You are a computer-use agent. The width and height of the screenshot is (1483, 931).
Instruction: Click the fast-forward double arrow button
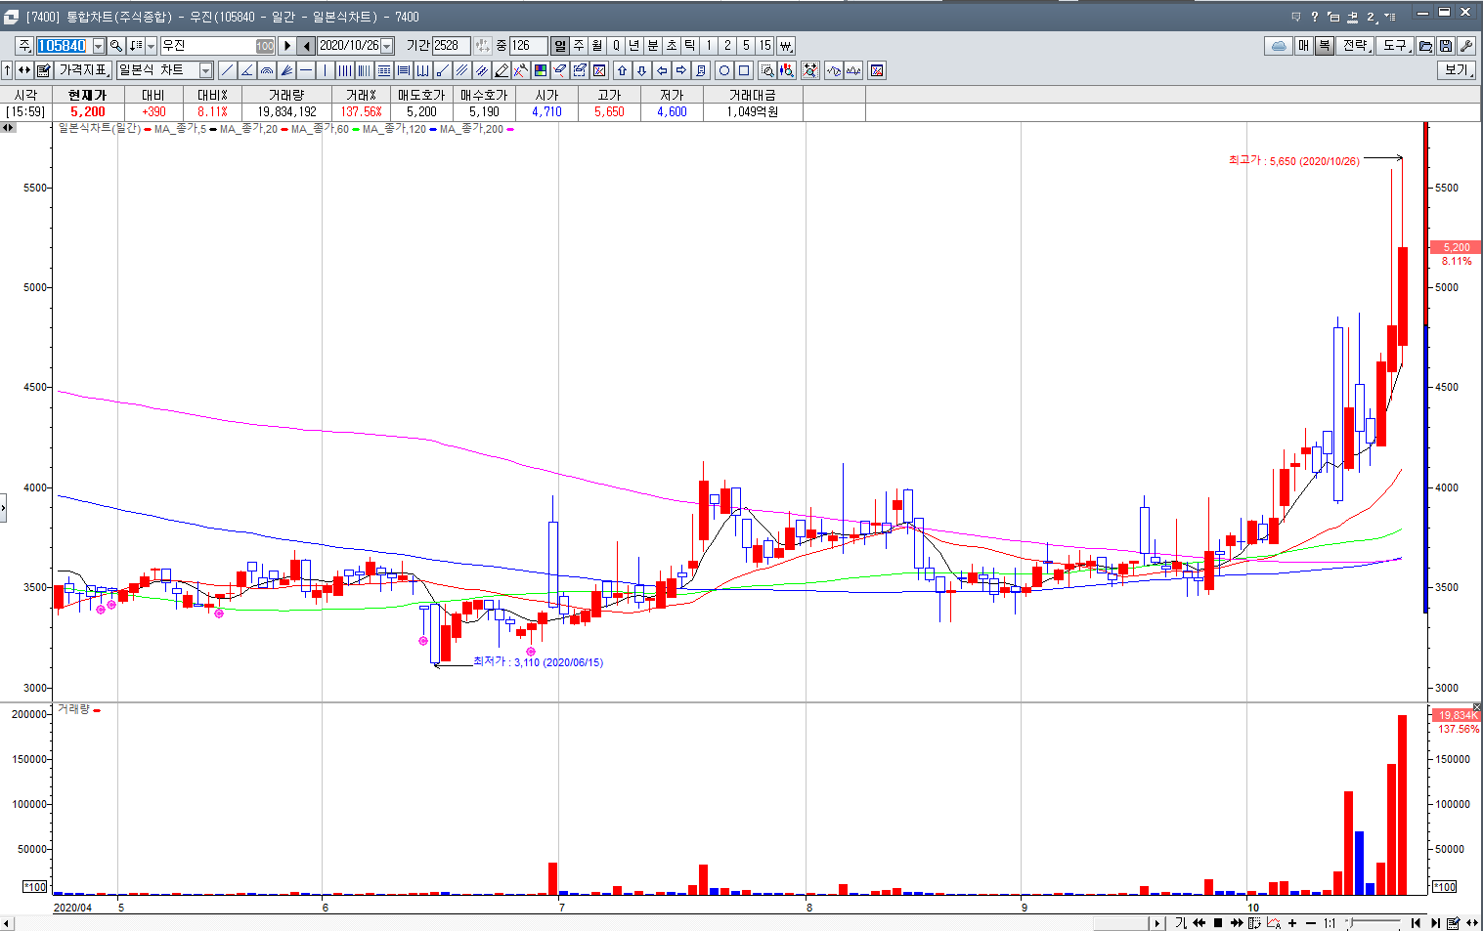click(1237, 923)
